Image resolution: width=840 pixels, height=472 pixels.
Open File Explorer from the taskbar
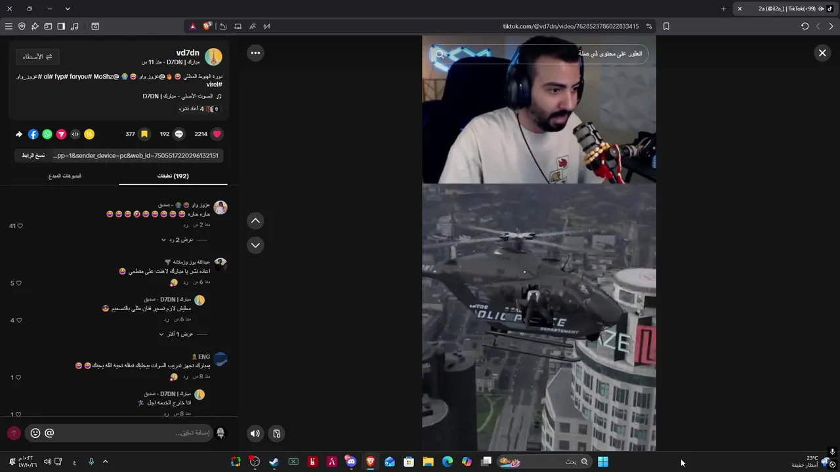click(x=428, y=462)
